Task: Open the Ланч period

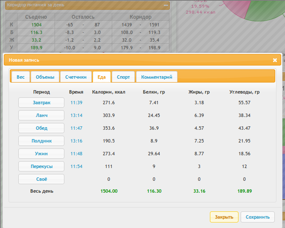Action: point(41,115)
